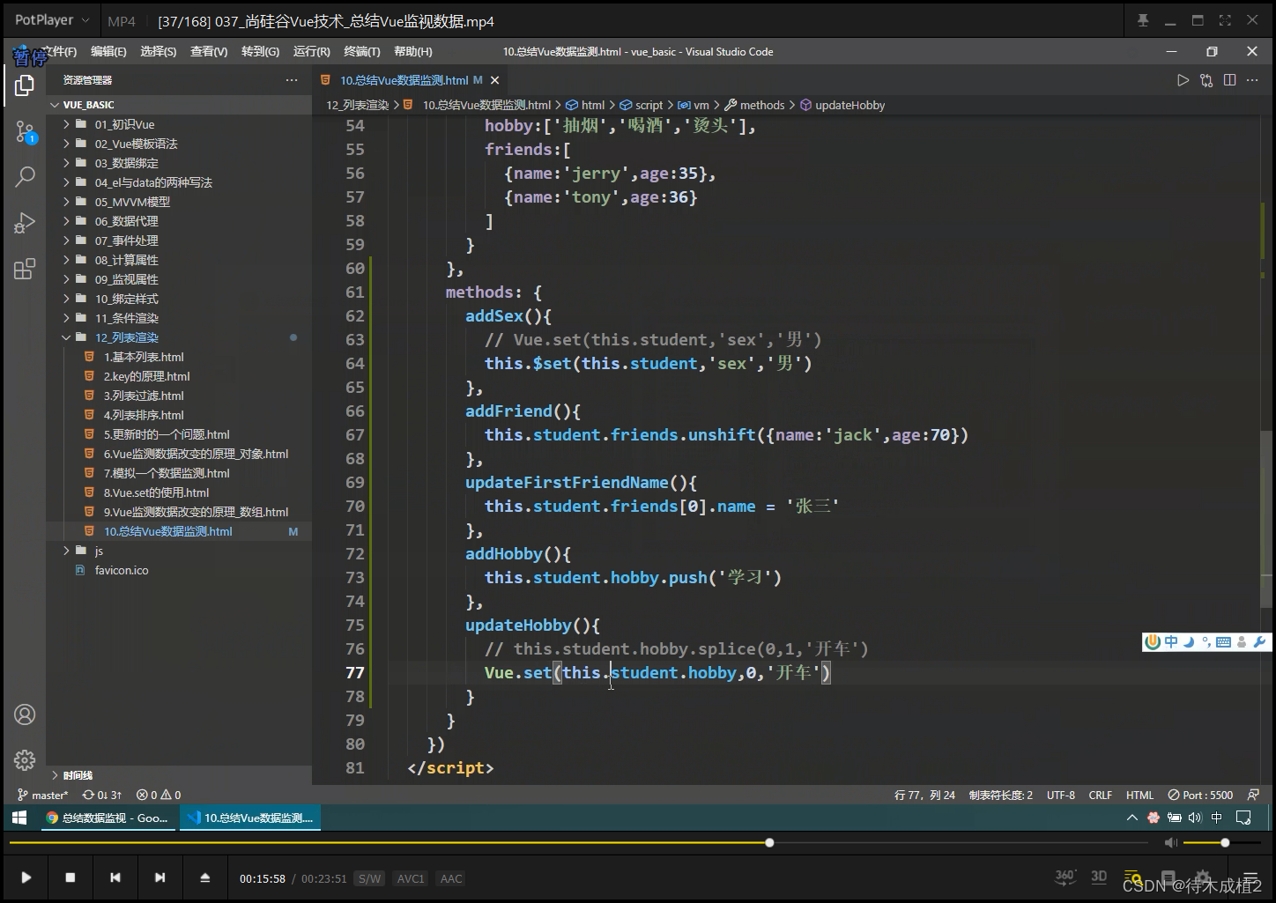The width and height of the screenshot is (1276, 903).
Task: Mute PotPlayer volume speaker icon
Action: tap(1170, 843)
